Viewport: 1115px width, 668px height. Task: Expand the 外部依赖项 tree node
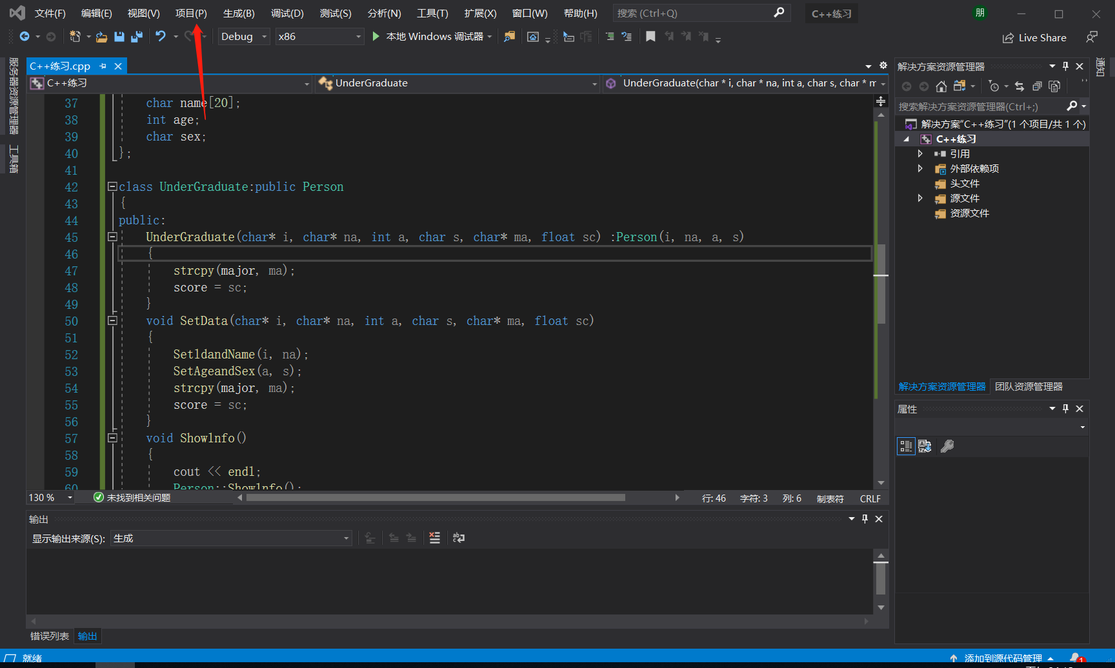921,168
